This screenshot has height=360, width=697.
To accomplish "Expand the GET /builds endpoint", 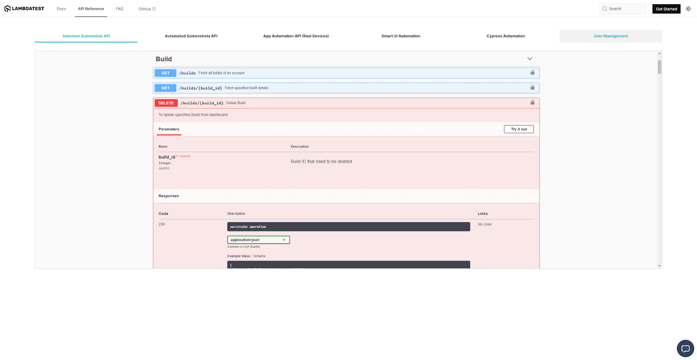I will [346, 73].
